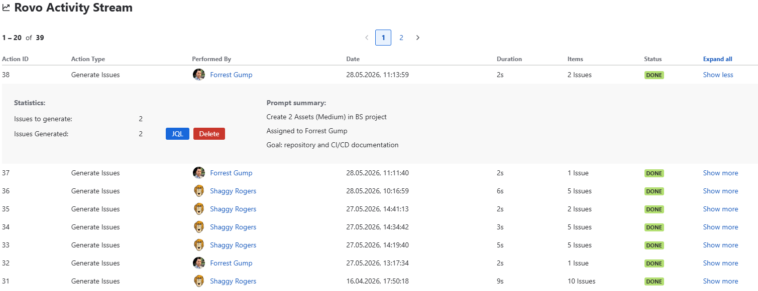
Task: Show more details for action 36
Action: pos(720,191)
